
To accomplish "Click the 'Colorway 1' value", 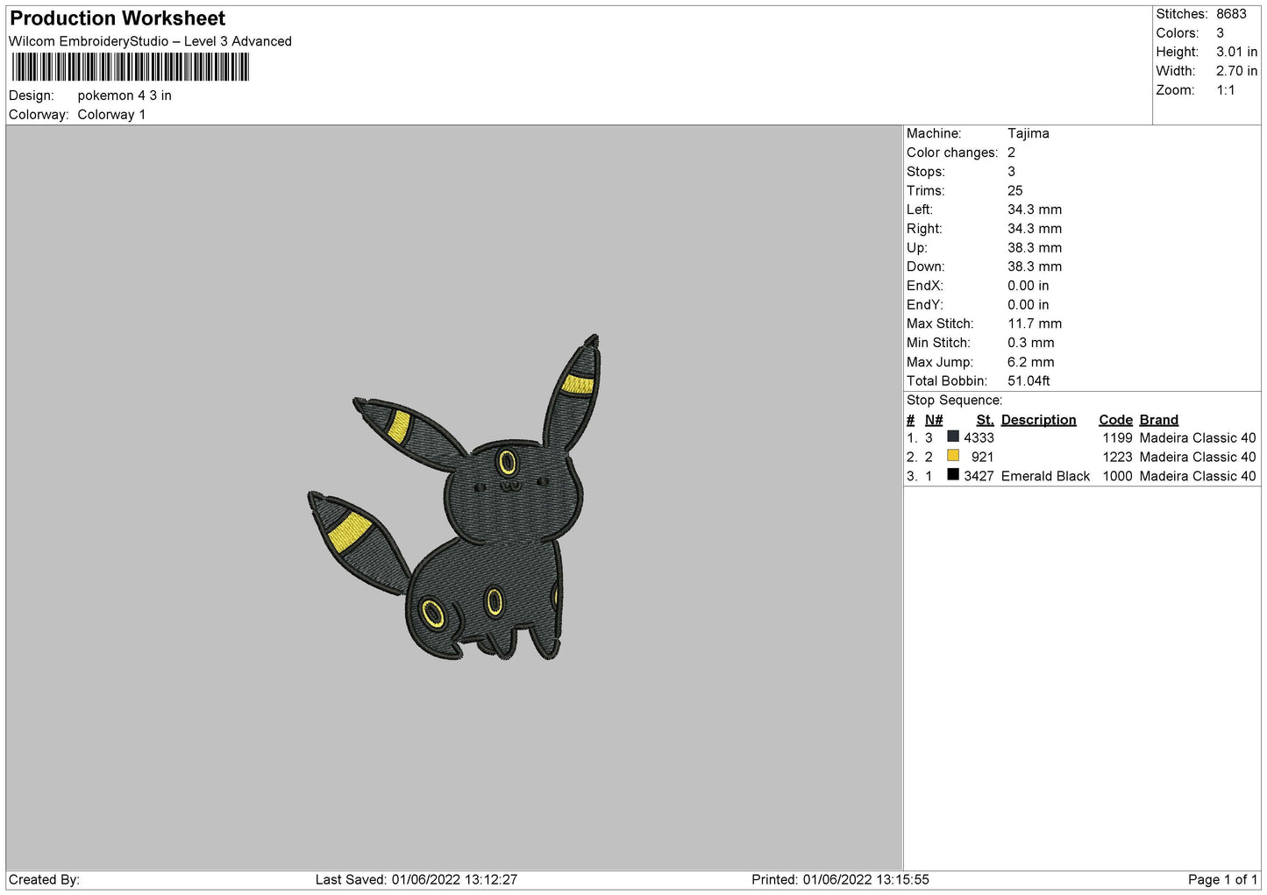I will pos(111,115).
